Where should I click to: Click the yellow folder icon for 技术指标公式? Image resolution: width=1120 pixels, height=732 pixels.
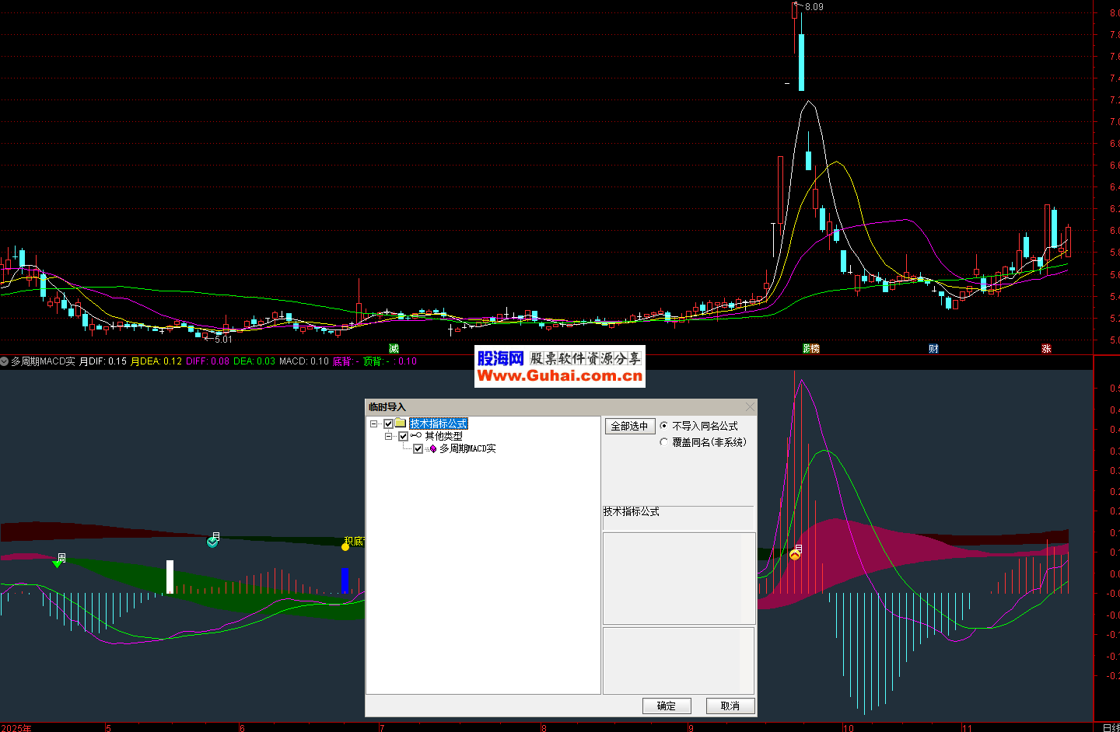[x=401, y=424]
